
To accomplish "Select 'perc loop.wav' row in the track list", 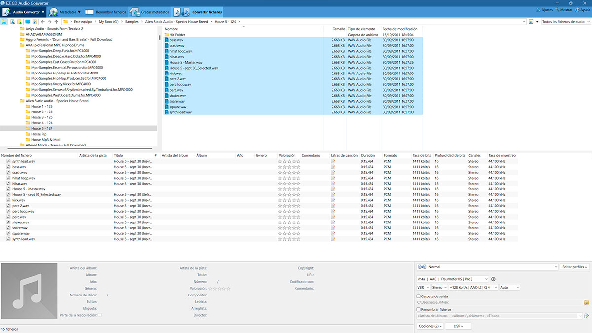I will [259, 211].
